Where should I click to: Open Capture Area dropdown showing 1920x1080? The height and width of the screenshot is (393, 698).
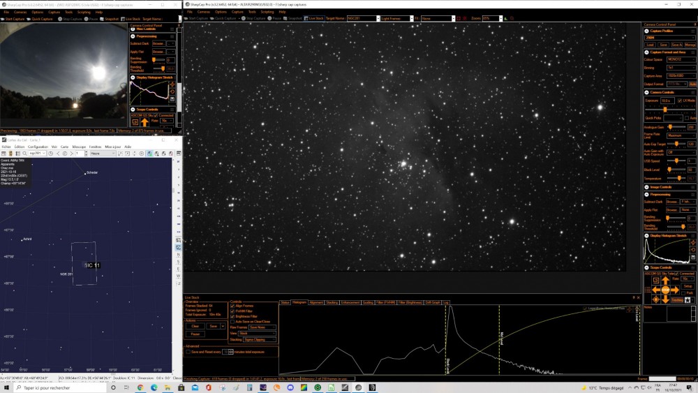click(681, 75)
